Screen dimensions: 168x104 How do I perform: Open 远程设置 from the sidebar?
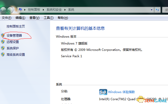tap(13, 42)
